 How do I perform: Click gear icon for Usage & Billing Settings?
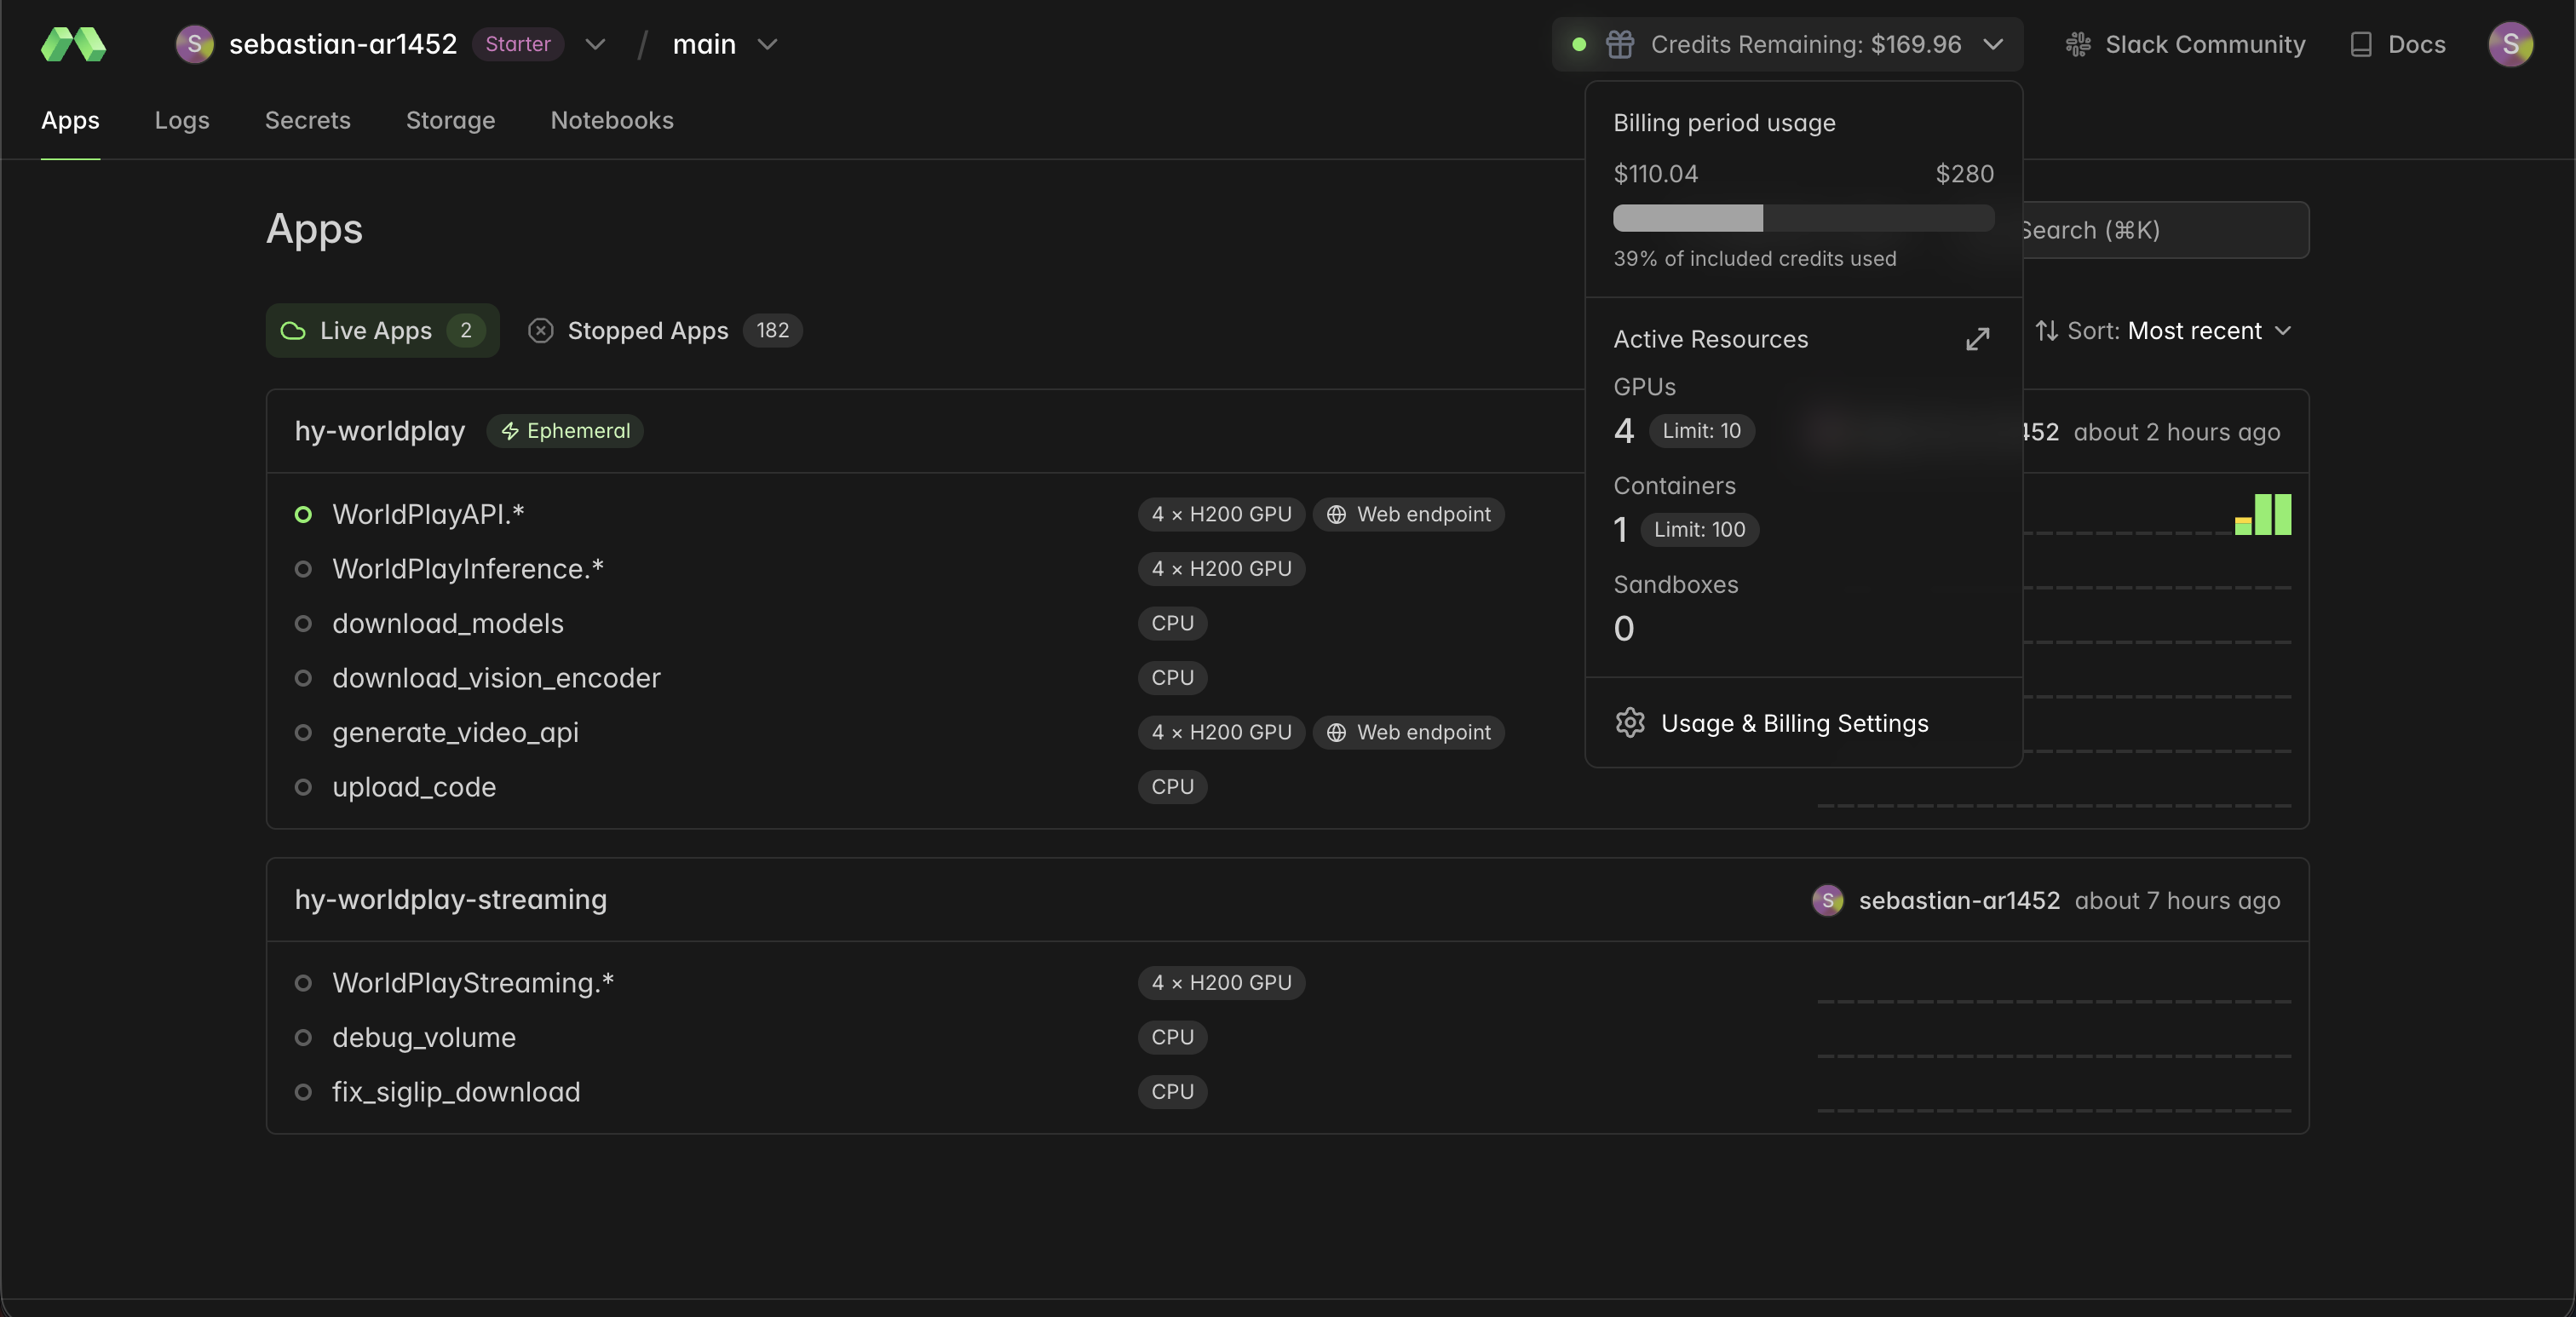pyautogui.click(x=1629, y=722)
